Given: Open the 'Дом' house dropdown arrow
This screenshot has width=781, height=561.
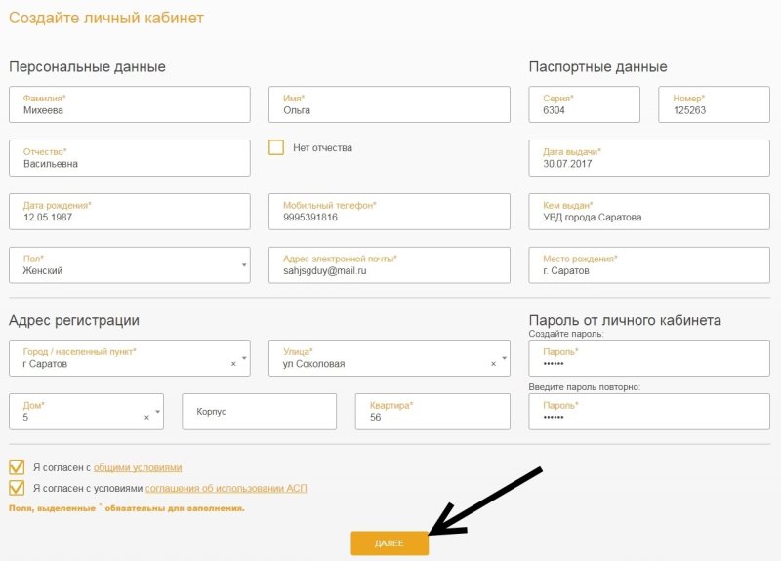Looking at the screenshot, I should pyautogui.click(x=157, y=412).
